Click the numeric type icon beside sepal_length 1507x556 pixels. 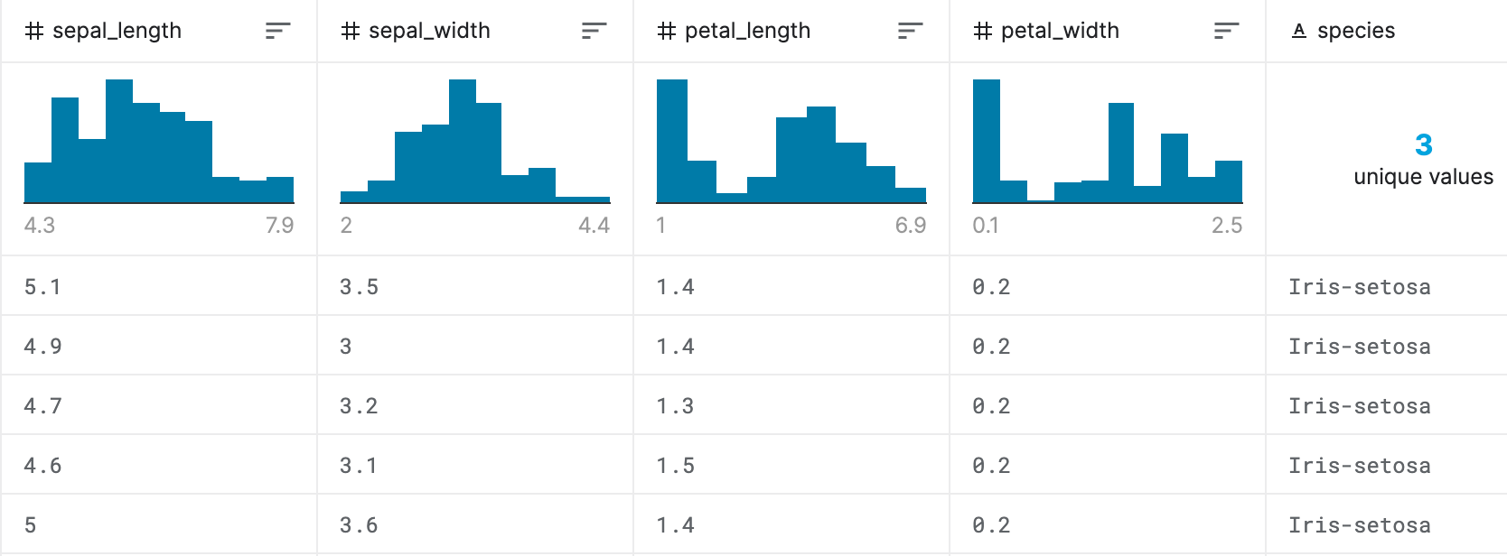(34, 32)
